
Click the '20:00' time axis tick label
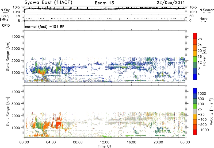click(x=158, y=142)
